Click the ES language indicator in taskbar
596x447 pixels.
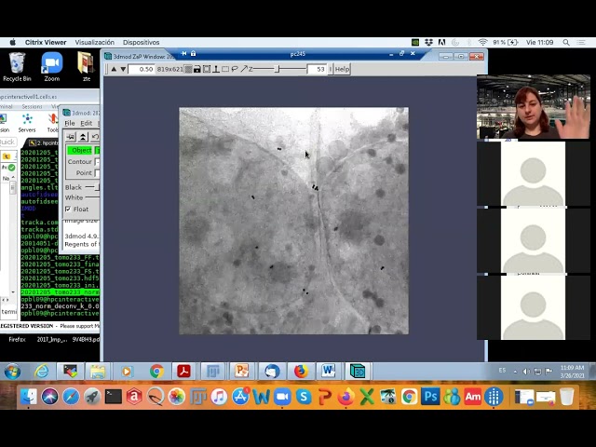pos(502,371)
